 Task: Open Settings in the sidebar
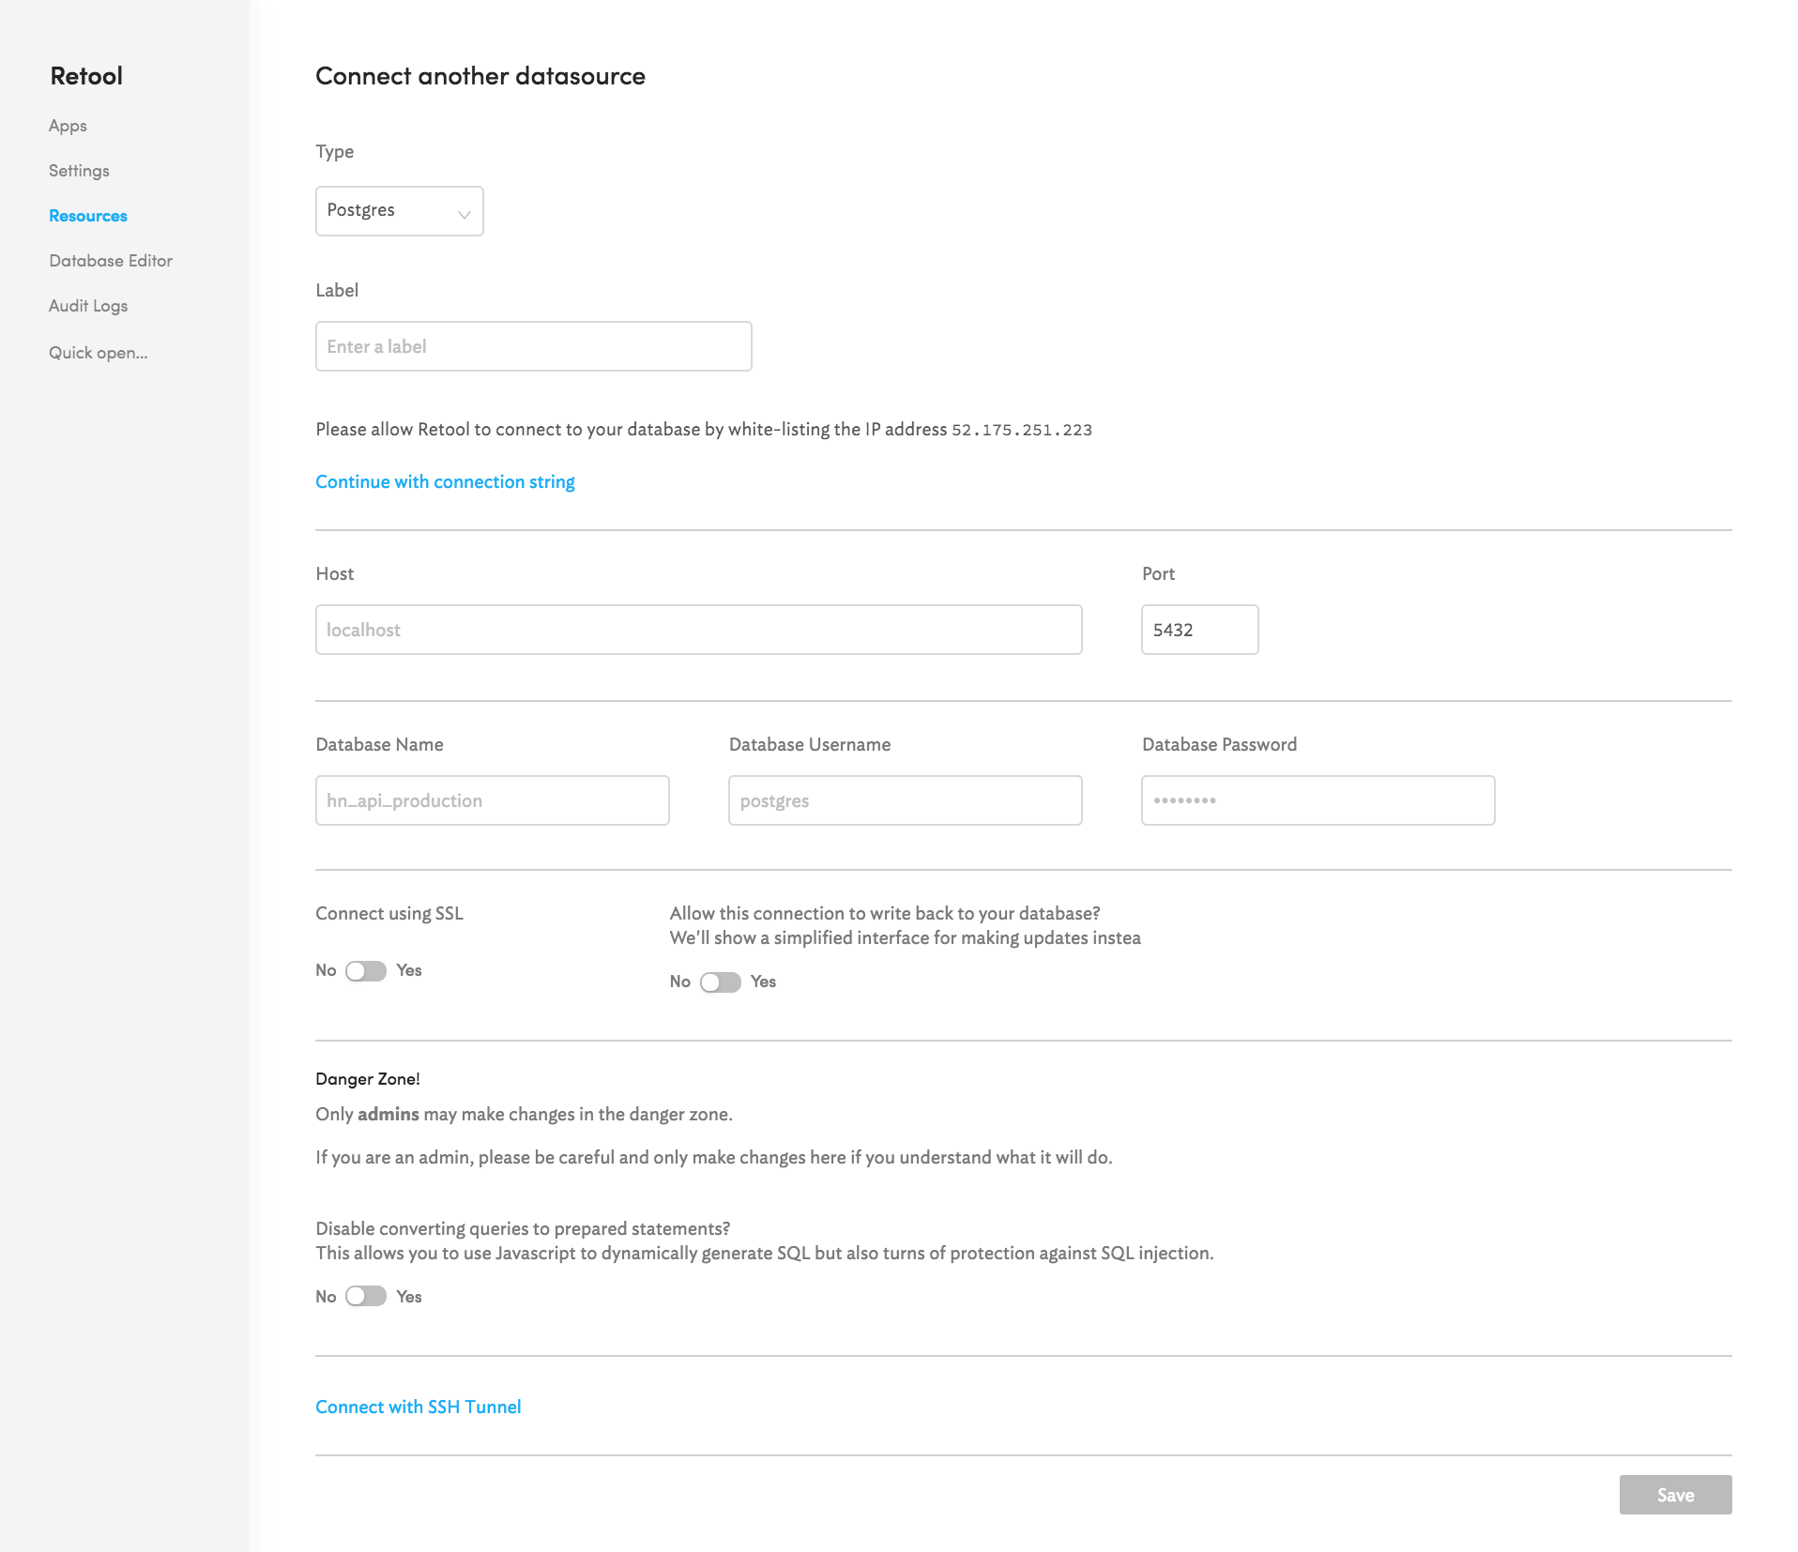(x=79, y=171)
